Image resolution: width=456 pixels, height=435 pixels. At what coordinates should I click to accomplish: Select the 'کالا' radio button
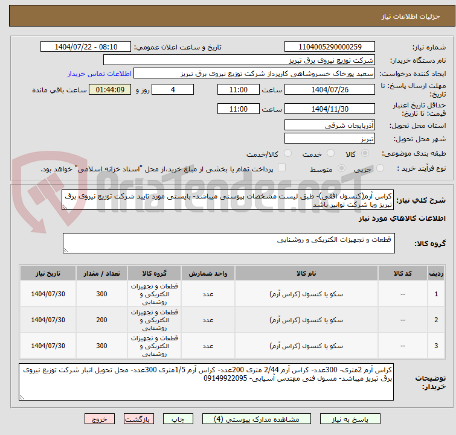[365, 153]
